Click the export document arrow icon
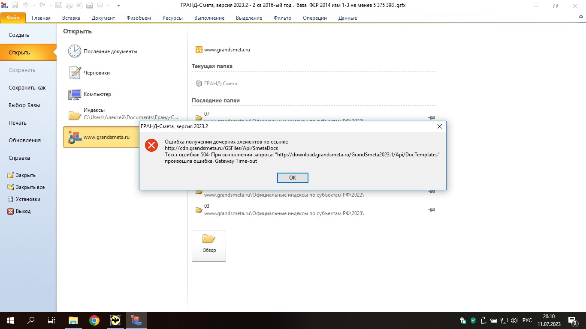Image resolution: width=586 pixels, height=329 pixels. point(79,6)
